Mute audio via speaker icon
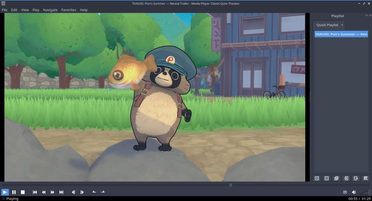The image size is (372, 201). tap(354, 192)
